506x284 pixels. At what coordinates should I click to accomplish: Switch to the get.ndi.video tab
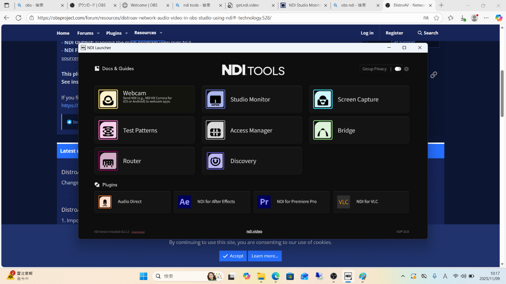coord(251,5)
